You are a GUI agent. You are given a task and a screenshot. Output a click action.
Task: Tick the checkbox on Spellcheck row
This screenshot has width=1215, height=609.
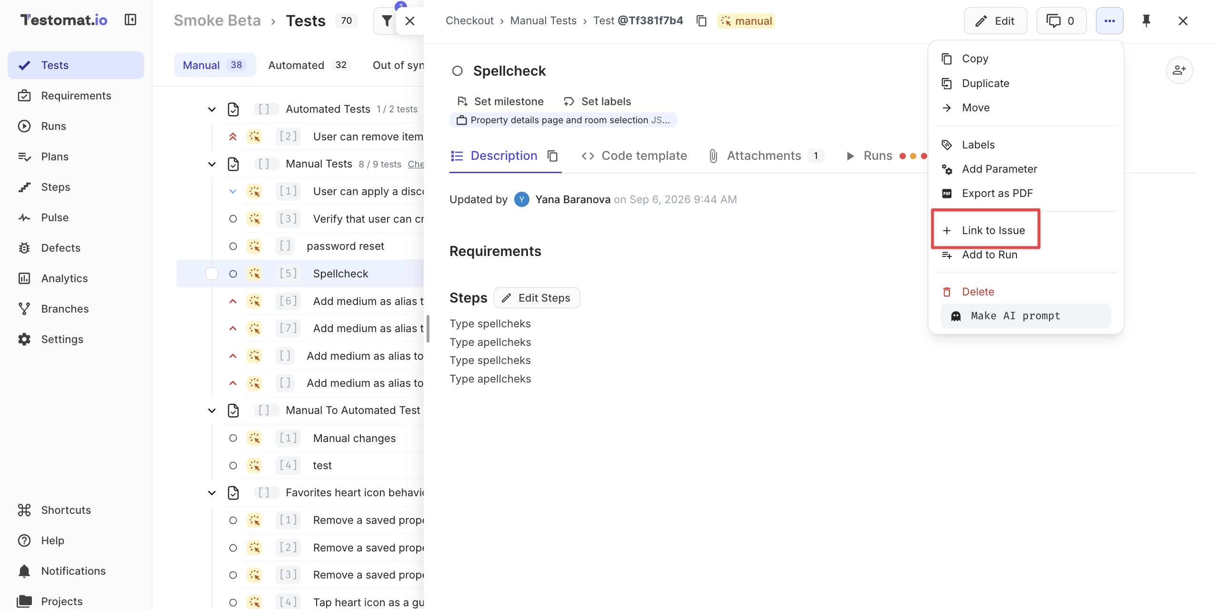(x=212, y=274)
